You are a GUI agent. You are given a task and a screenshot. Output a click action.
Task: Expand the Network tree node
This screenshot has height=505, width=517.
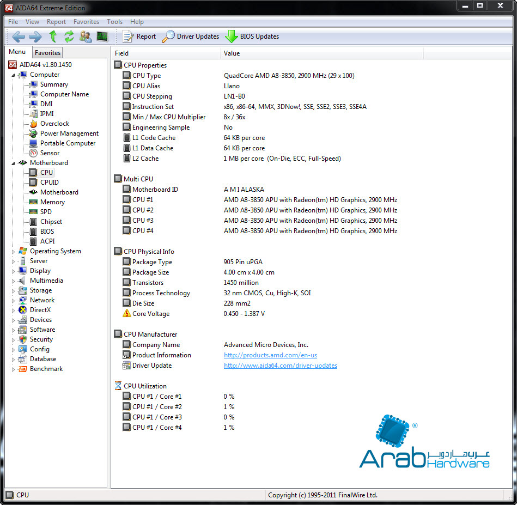tap(13, 301)
